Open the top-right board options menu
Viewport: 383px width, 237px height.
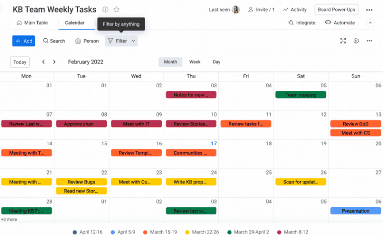(x=369, y=10)
